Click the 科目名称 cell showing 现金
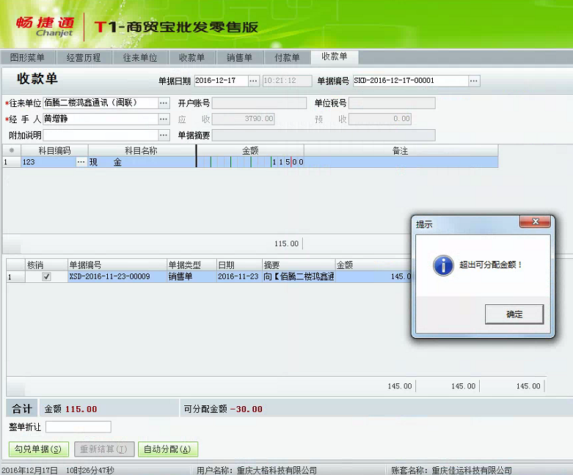Screen dimensions: 573x475 click(142, 162)
